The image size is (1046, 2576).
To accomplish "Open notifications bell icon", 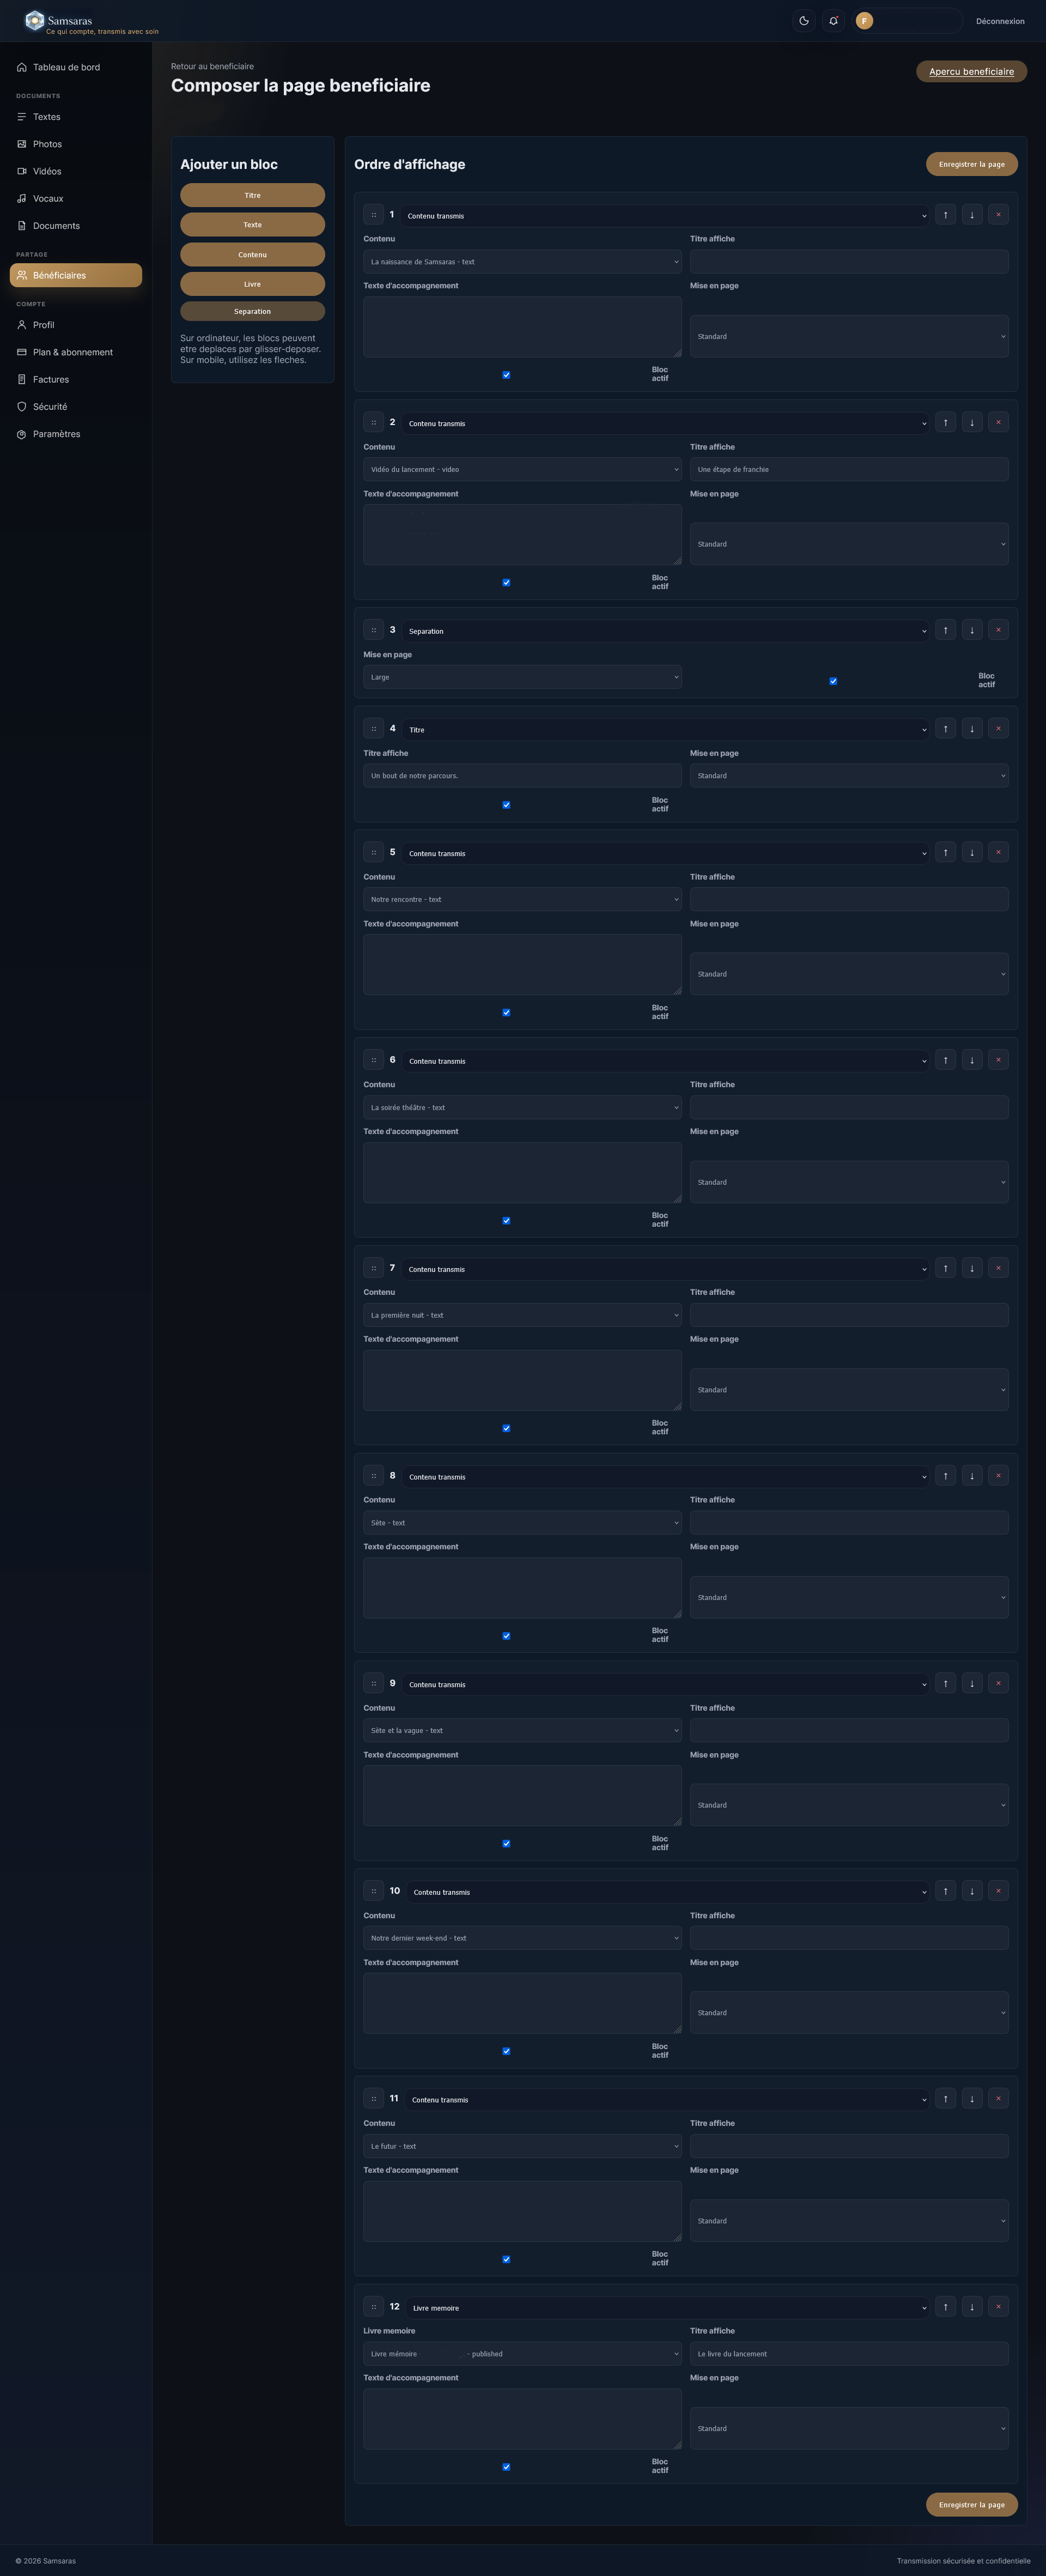I will coord(833,21).
